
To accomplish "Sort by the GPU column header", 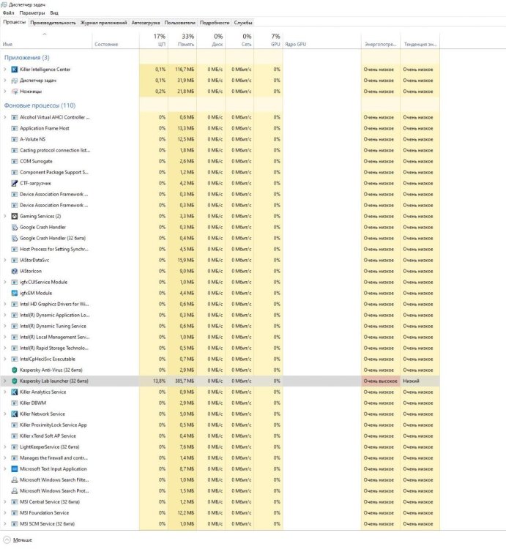I will click(269, 40).
